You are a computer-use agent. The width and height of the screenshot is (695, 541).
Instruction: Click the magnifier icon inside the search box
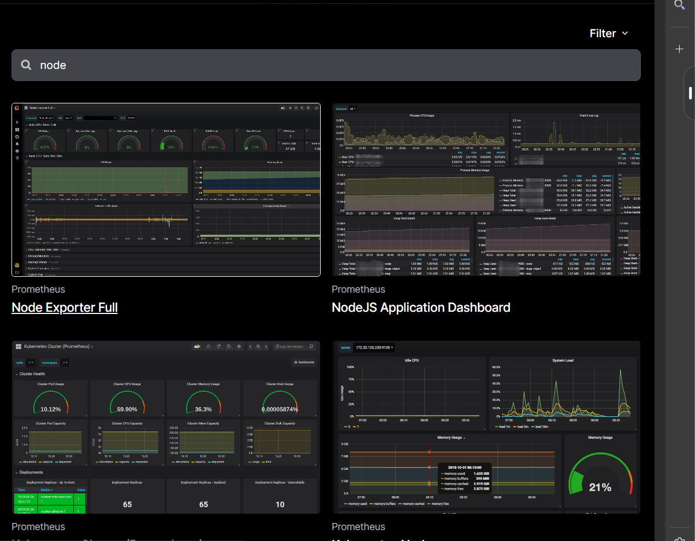tap(26, 65)
